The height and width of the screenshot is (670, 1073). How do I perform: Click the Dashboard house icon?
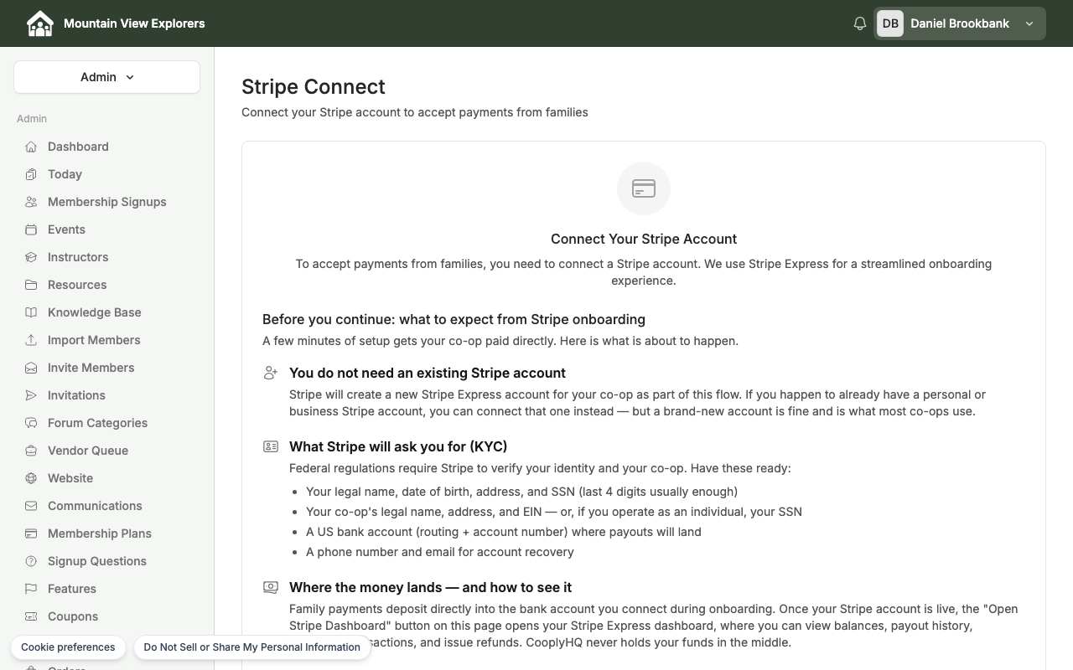tap(31, 147)
